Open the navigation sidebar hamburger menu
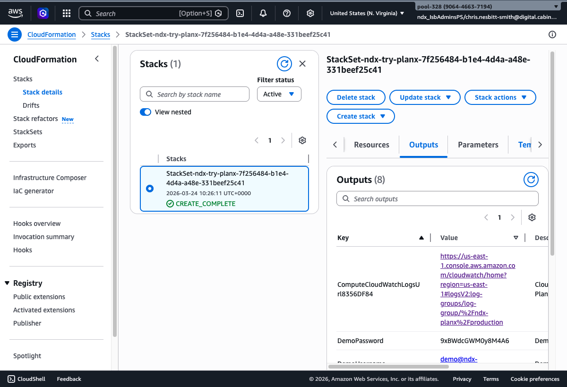Screen dimensions: 567x387 pyautogui.click(x=15, y=34)
